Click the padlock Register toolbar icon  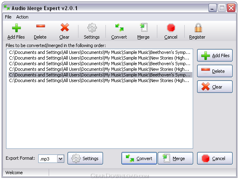click(198, 28)
